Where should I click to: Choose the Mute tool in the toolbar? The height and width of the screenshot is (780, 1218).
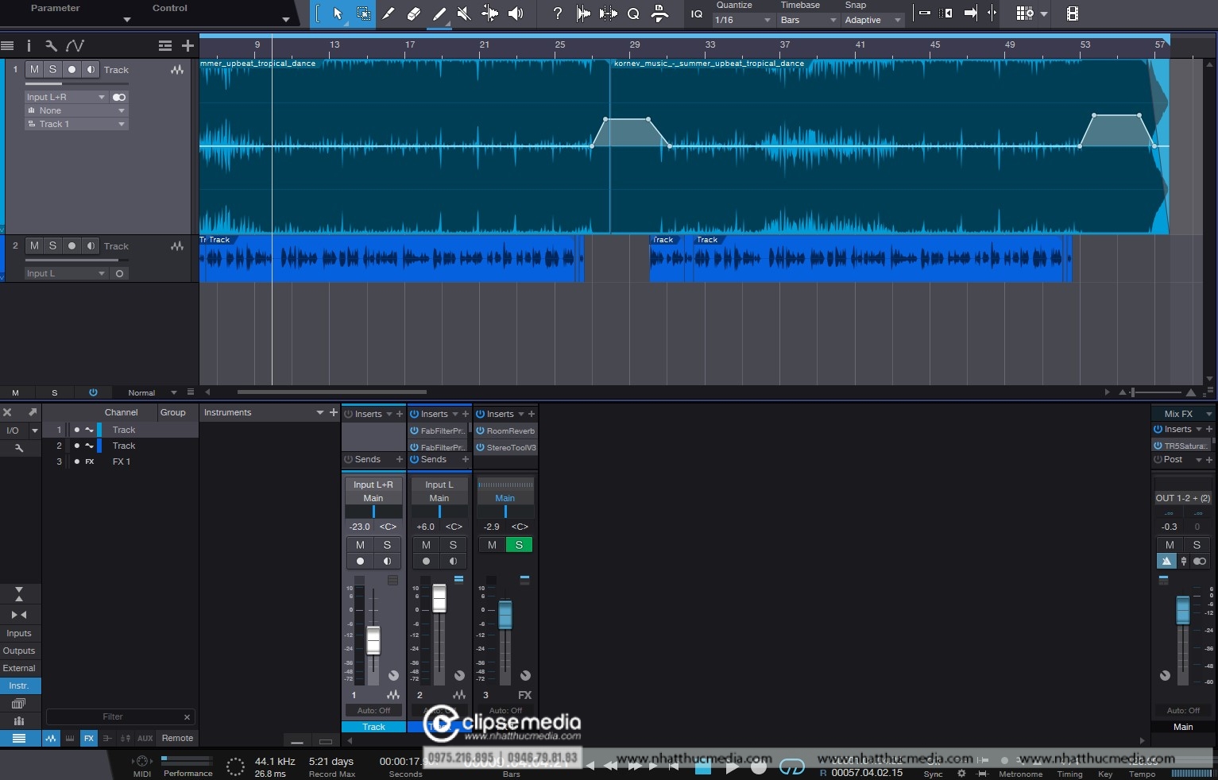(464, 14)
